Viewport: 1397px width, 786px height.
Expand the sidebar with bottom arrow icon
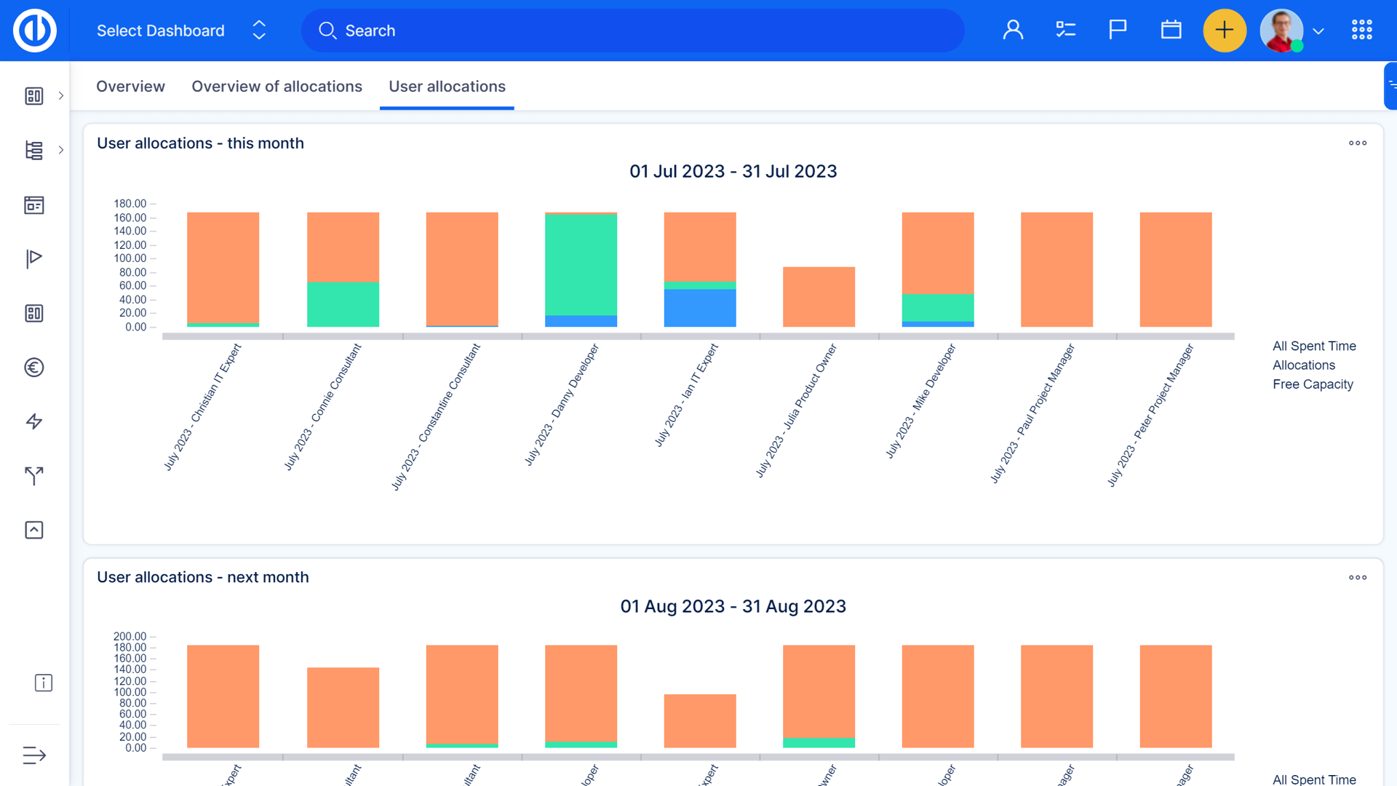point(34,755)
